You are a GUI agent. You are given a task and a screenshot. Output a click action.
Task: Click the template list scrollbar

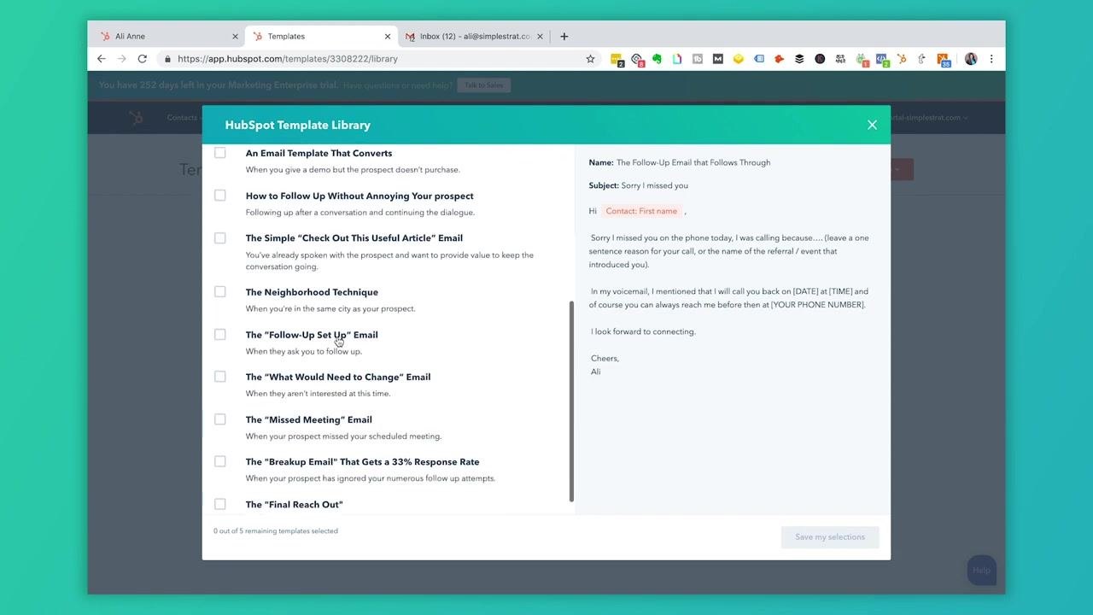tap(571, 401)
